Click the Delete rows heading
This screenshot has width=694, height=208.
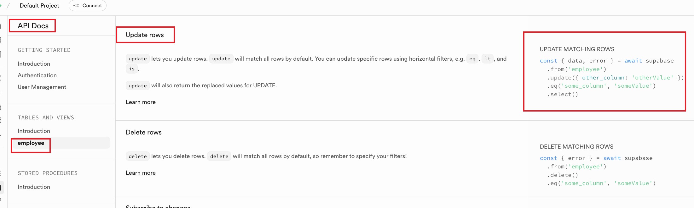point(144,132)
